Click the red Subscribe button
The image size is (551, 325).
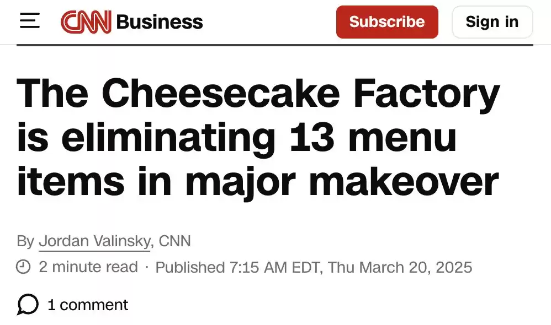(x=387, y=21)
